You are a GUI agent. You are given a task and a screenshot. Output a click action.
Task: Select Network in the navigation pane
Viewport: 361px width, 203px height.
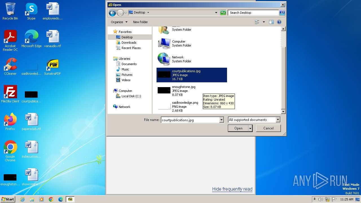[122, 107]
